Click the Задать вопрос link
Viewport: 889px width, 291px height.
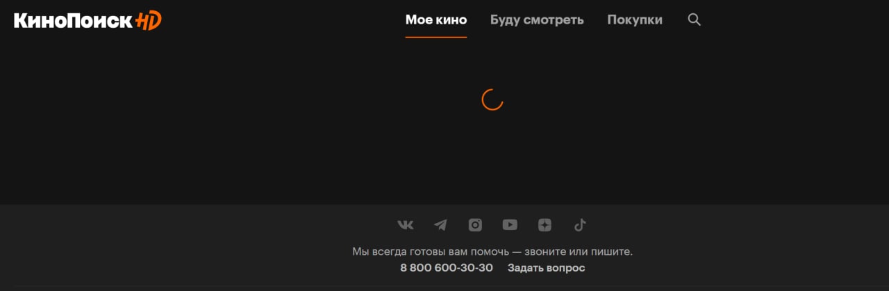coord(547,267)
